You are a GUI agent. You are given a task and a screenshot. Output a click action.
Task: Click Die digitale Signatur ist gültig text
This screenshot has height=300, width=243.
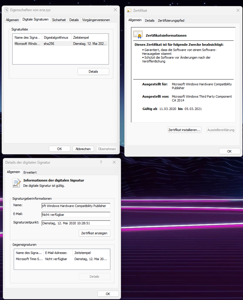pyautogui.click(x=44, y=186)
